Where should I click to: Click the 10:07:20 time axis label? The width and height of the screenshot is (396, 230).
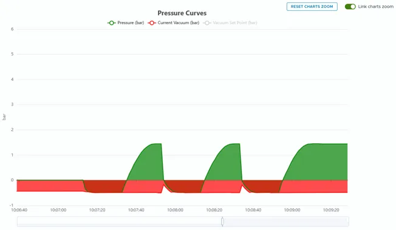pyautogui.click(x=97, y=210)
